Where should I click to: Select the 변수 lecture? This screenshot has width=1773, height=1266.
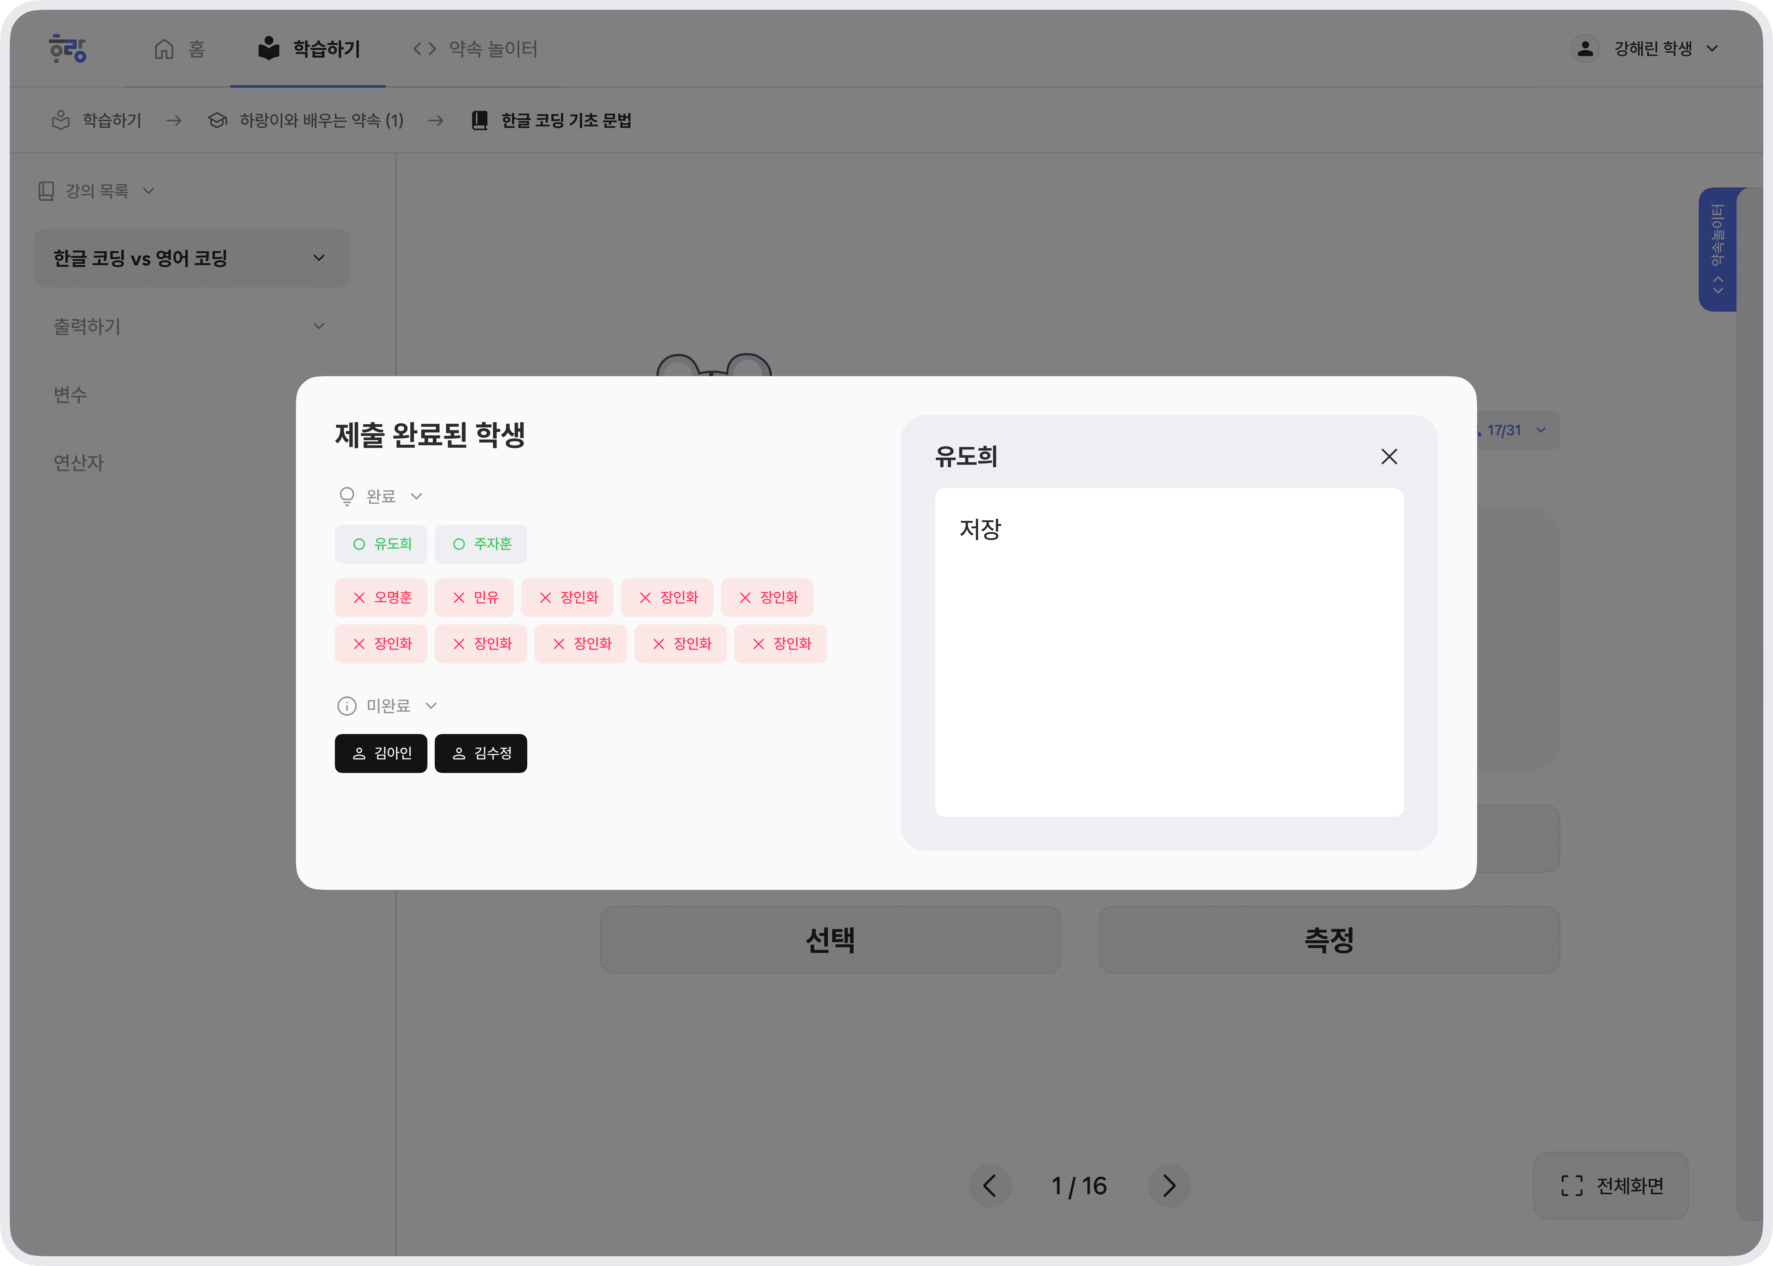point(70,394)
